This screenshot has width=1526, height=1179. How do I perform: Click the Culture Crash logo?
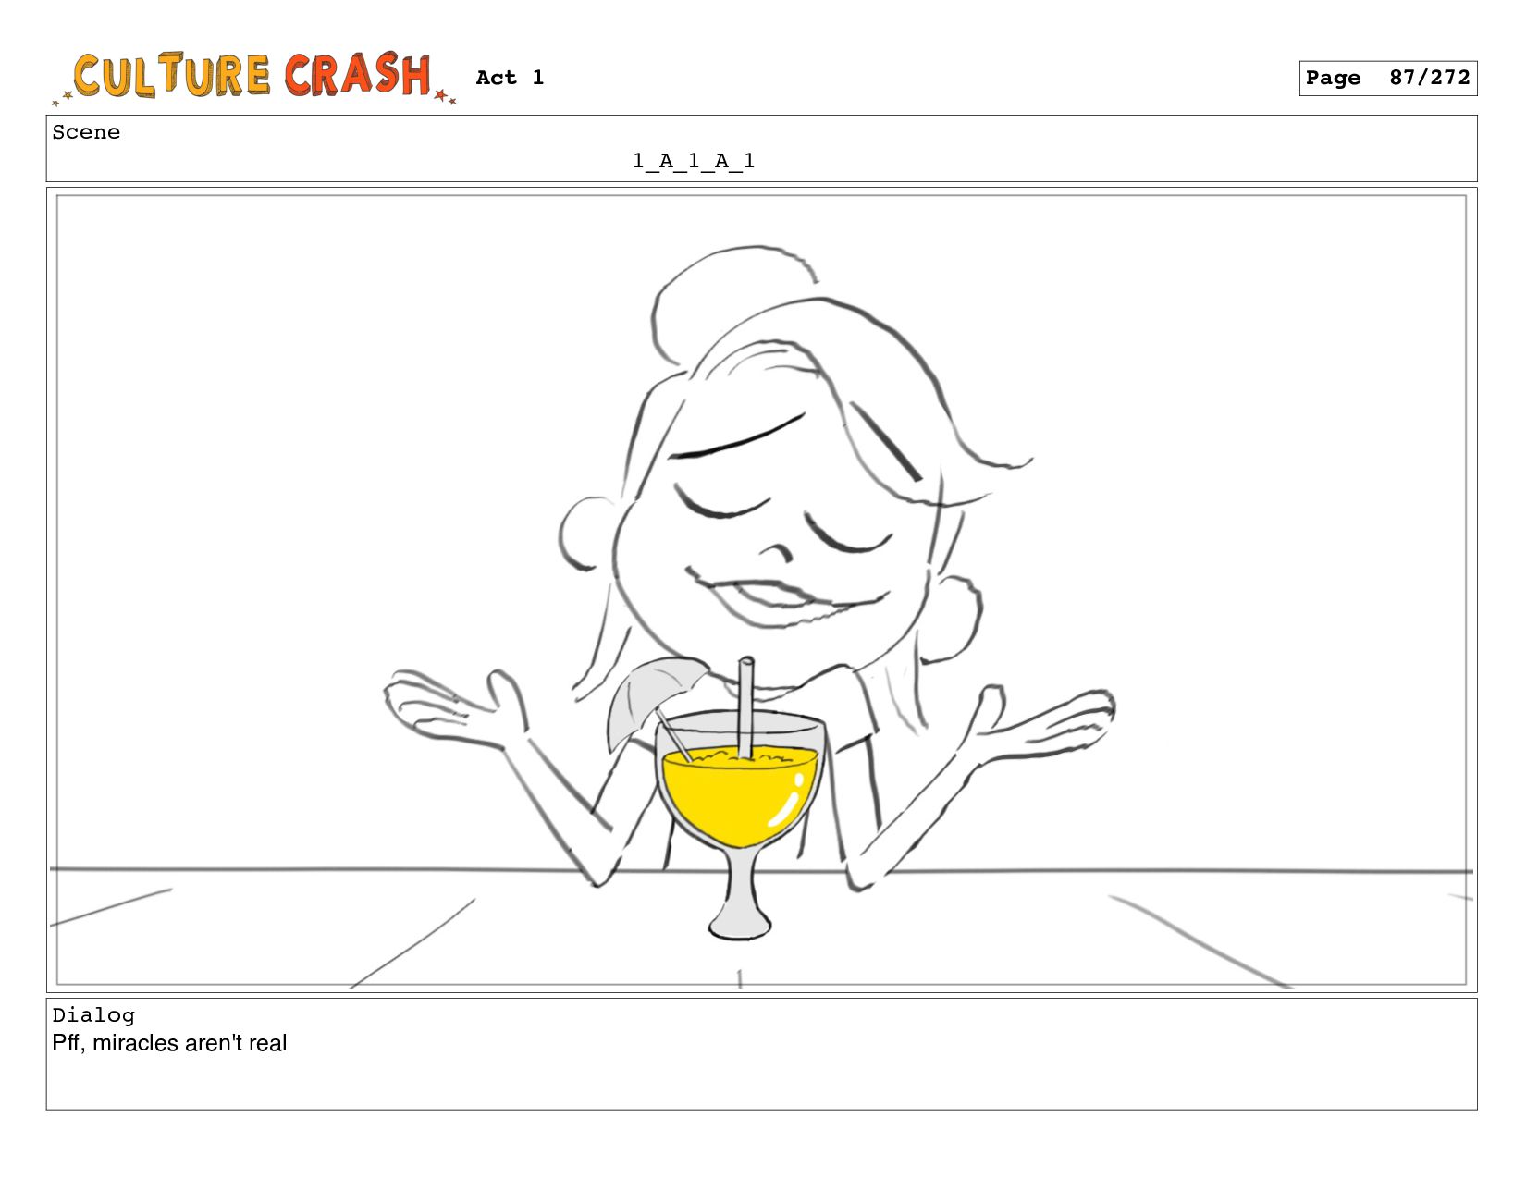click(253, 78)
